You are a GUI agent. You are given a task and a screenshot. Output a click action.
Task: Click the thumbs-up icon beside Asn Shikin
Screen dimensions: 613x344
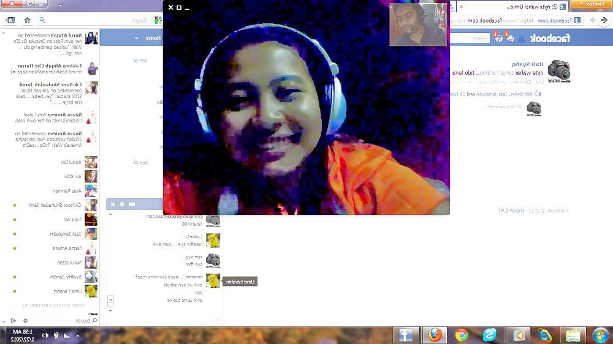click(538, 94)
